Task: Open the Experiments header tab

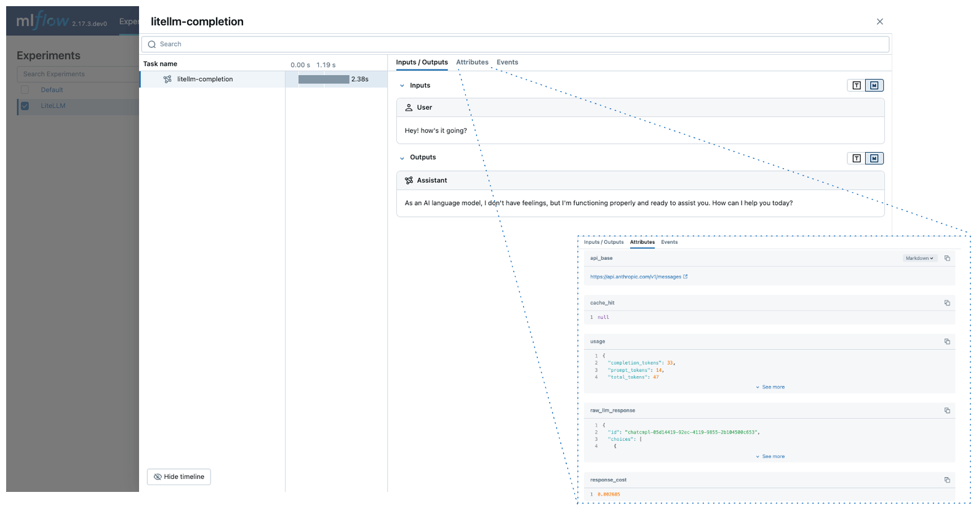Action: point(129,22)
